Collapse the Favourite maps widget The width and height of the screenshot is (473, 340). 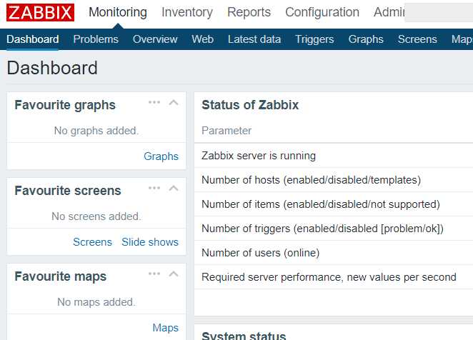click(x=174, y=274)
